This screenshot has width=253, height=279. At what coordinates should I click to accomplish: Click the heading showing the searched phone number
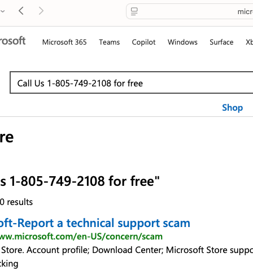[80, 181]
